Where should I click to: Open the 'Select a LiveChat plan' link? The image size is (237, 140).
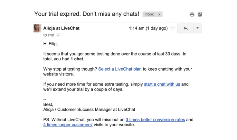tap(120, 69)
